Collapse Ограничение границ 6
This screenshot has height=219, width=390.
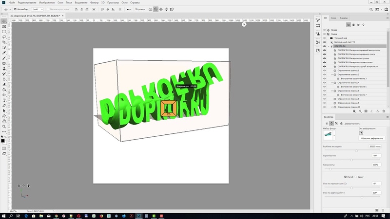tap(332, 91)
